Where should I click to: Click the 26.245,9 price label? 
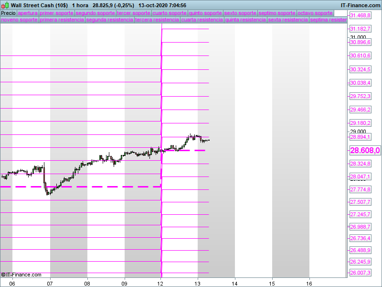[x=361, y=262]
